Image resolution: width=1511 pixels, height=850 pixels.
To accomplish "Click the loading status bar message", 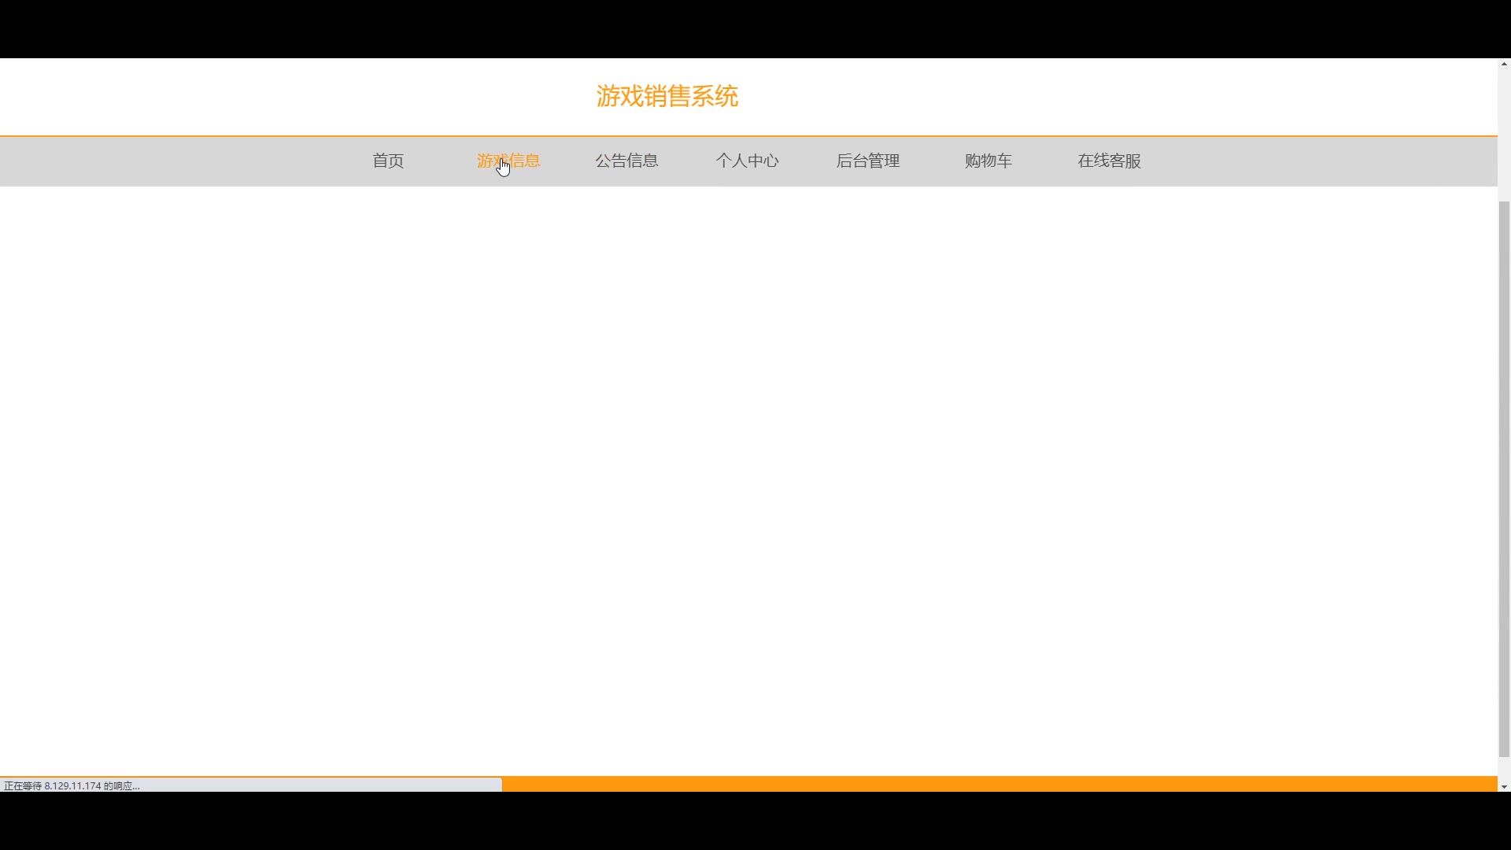I will tap(72, 785).
